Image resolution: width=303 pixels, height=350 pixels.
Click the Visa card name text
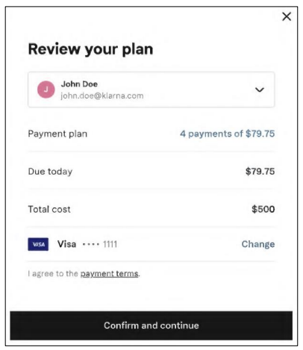pos(66,244)
